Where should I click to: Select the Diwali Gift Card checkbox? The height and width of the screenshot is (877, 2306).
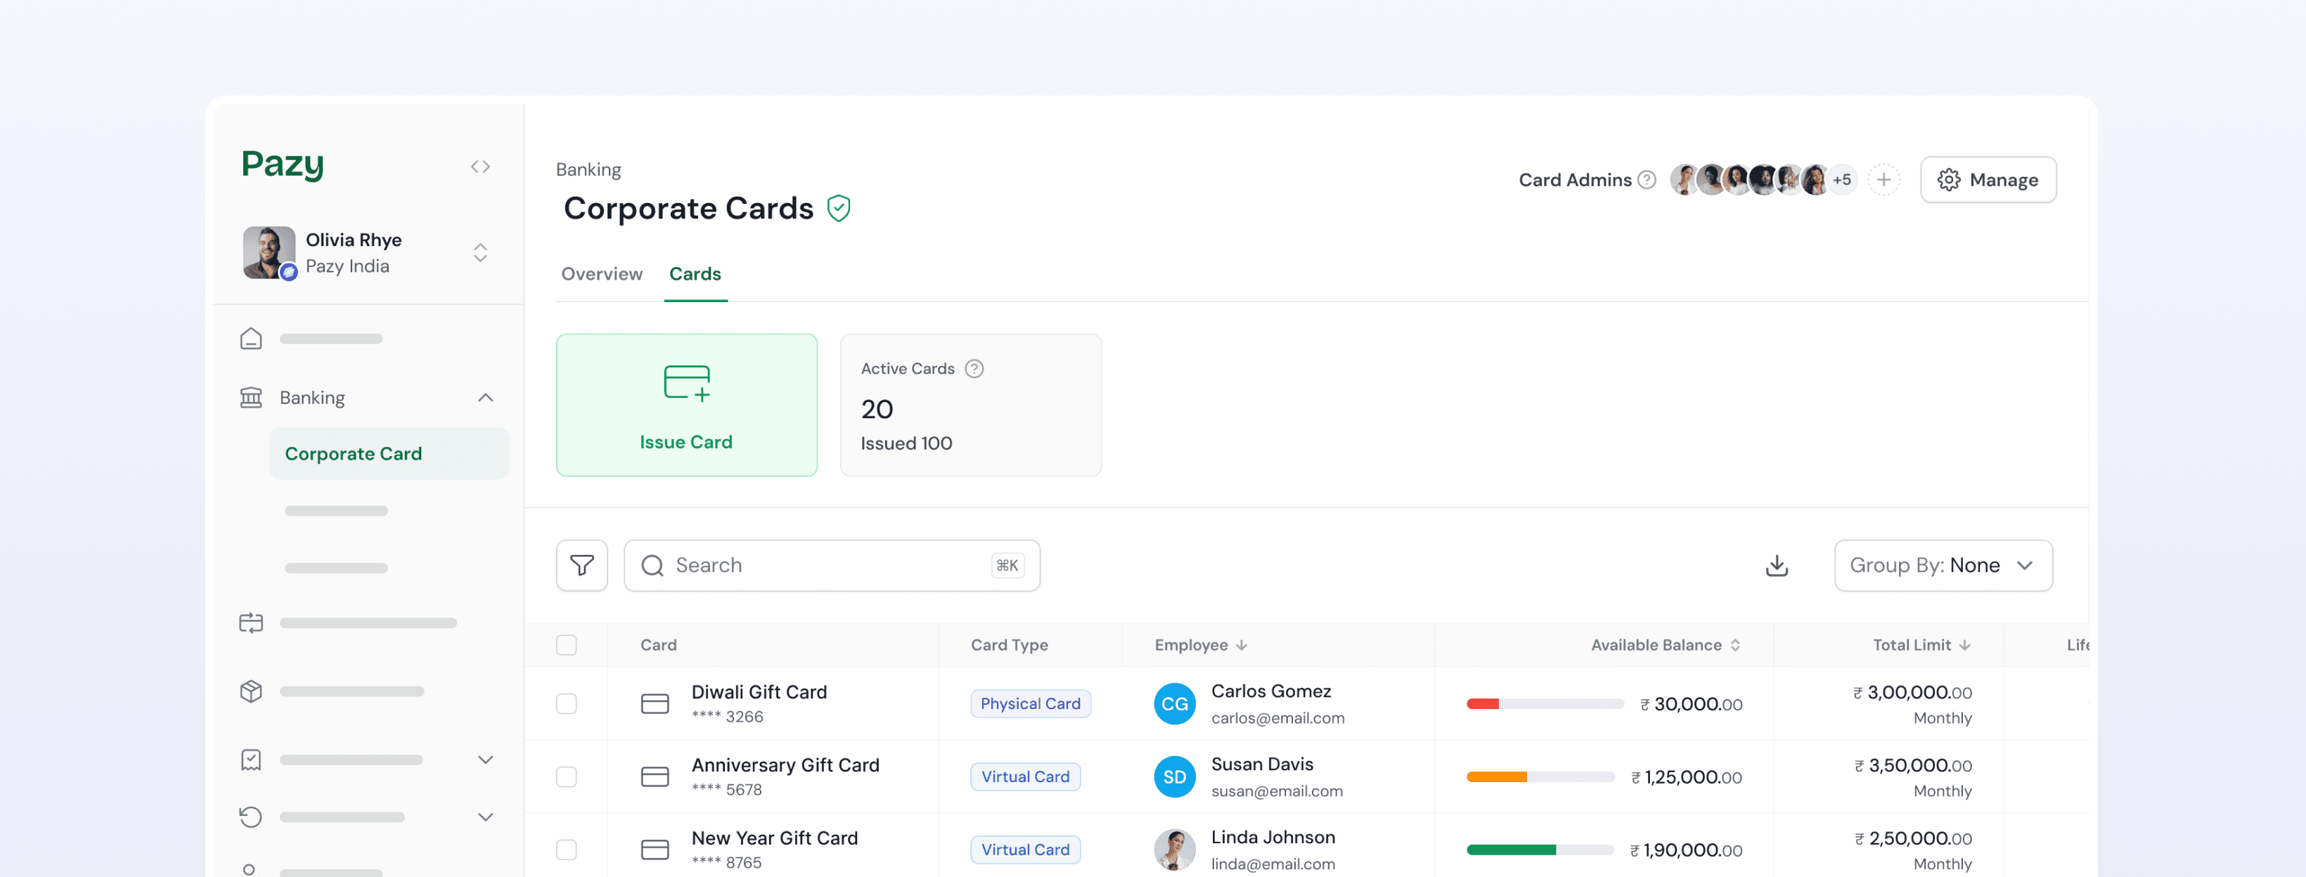[x=566, y=703]
